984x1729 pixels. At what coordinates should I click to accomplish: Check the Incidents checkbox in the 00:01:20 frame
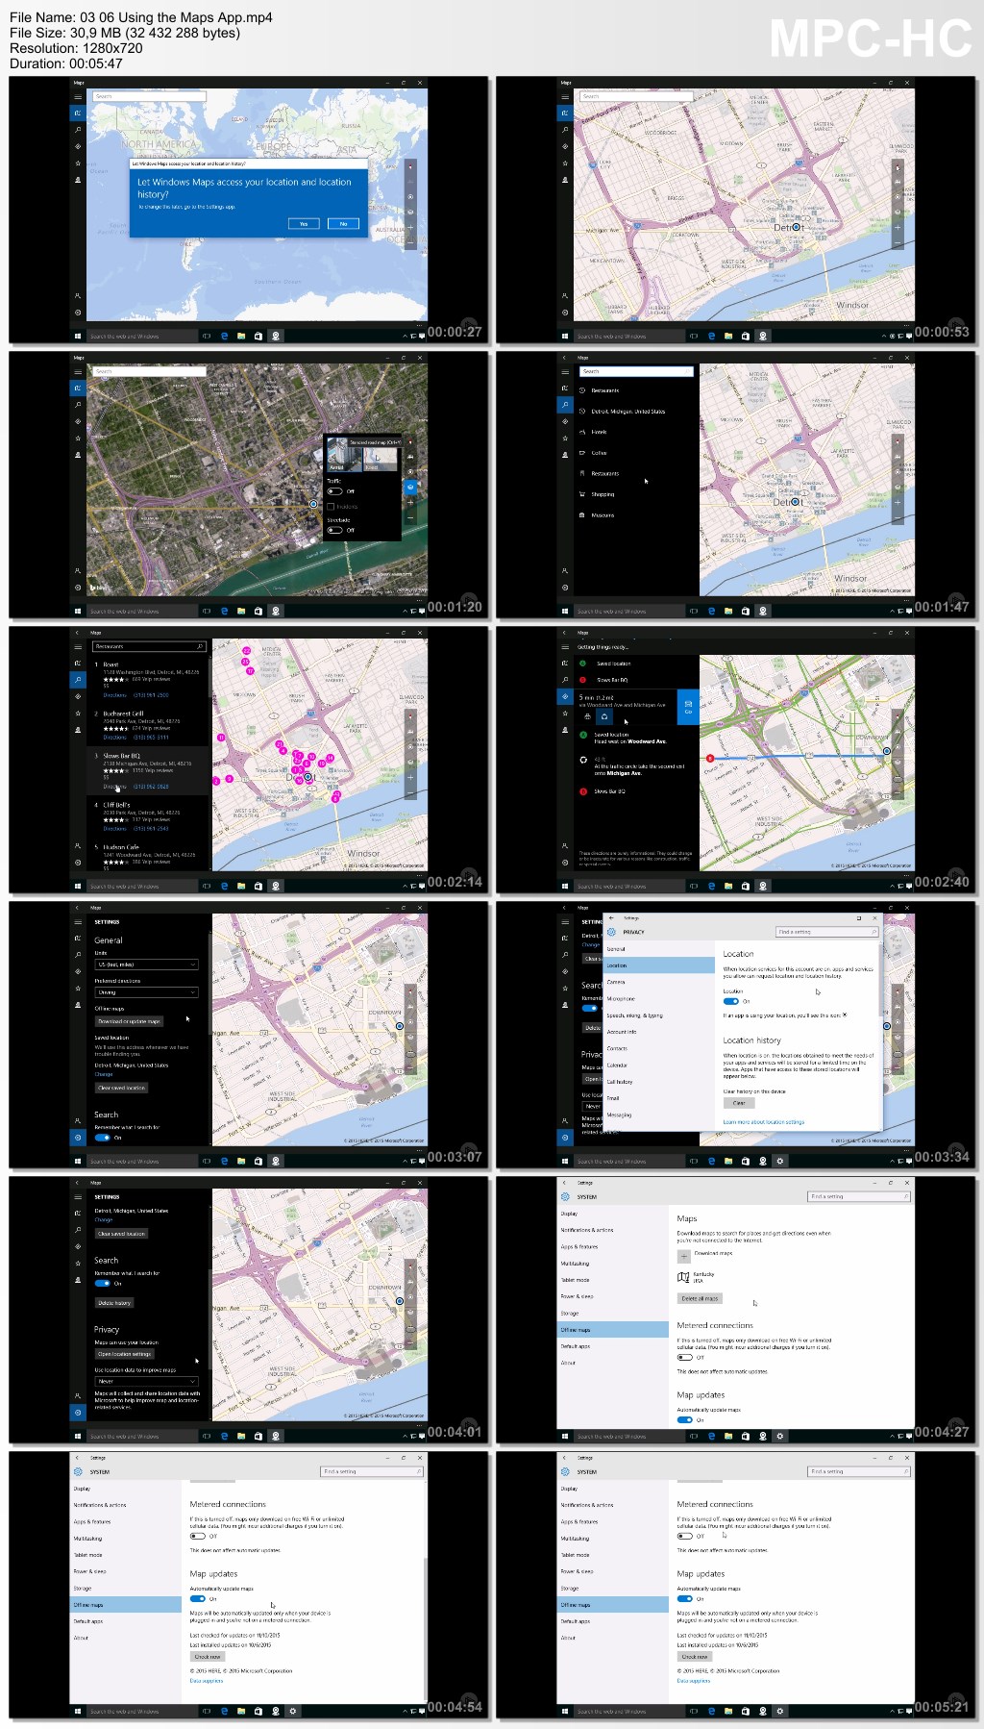331,506
